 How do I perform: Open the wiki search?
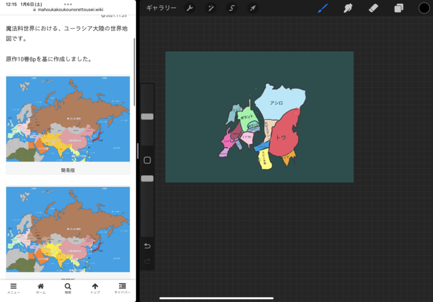[x=68, y=288]
